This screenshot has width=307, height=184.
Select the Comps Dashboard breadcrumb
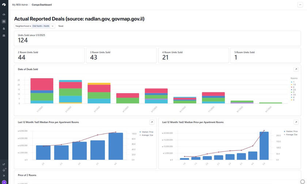point(42,5)
